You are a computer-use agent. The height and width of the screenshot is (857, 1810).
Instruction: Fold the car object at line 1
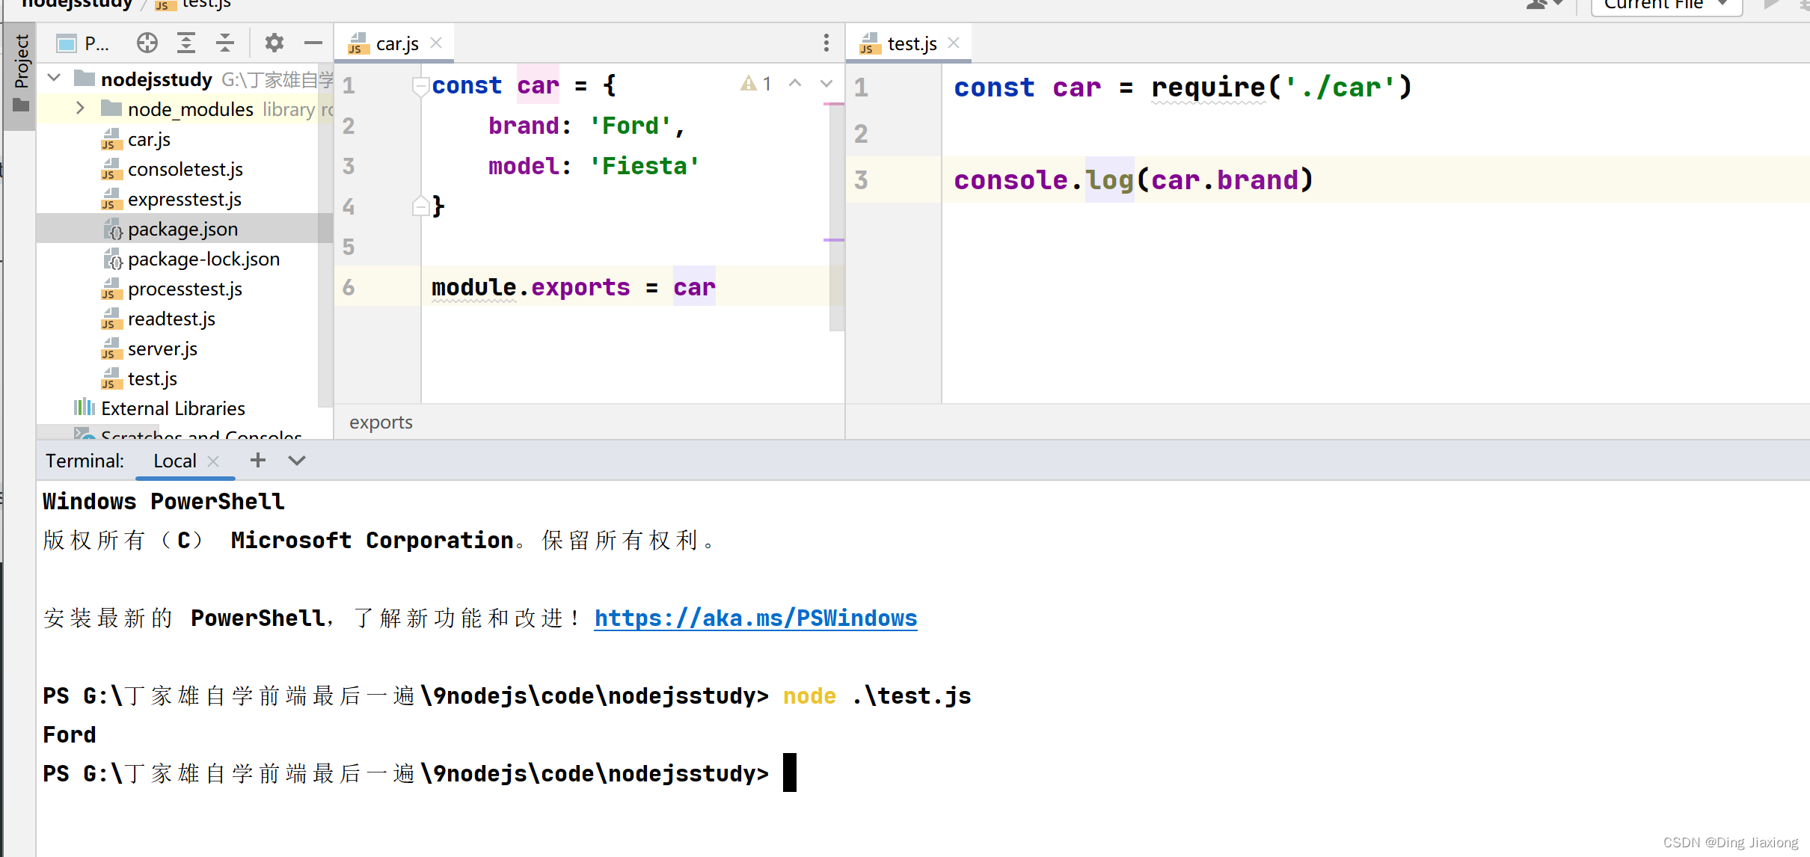click(x=420, y=86)
